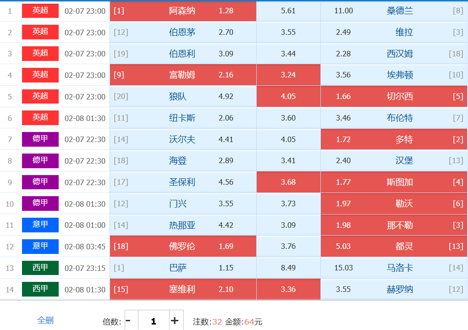468x330 pixels.
Task: Deselect 那不勒 away win odds 1.98
Action: click(394, 225)
